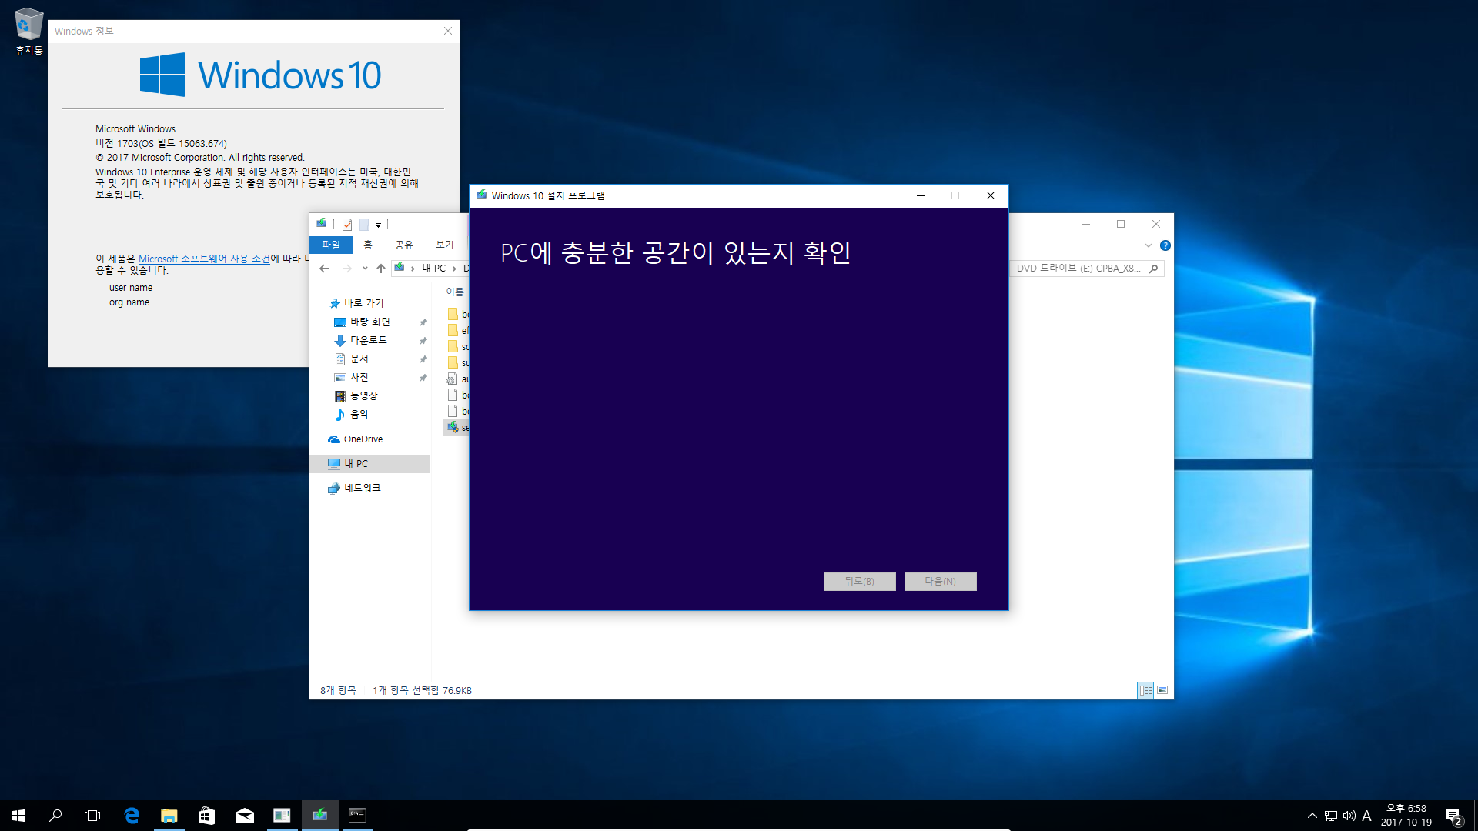The width and height of the screenshot is (1478, 831).
Task: Click the 내 PC breadcrumb in address bar
Action: pyautogui.click(x=434, y=269)
